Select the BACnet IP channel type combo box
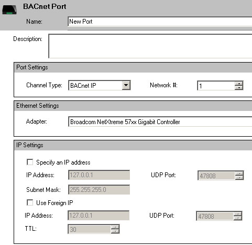 (x=100, y=85)
